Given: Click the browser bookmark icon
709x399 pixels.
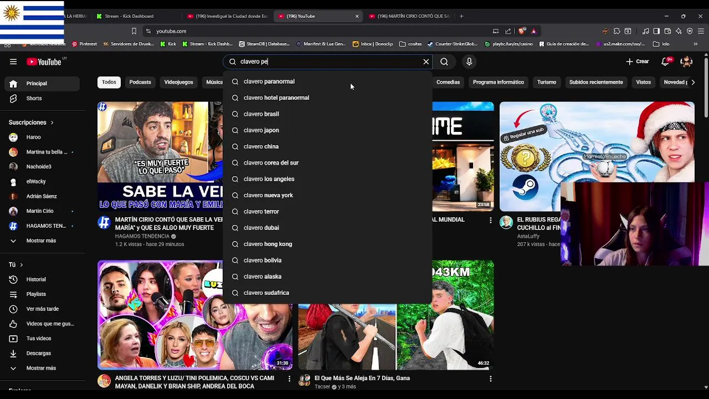Looking at the screenshot, I should 133,31.
